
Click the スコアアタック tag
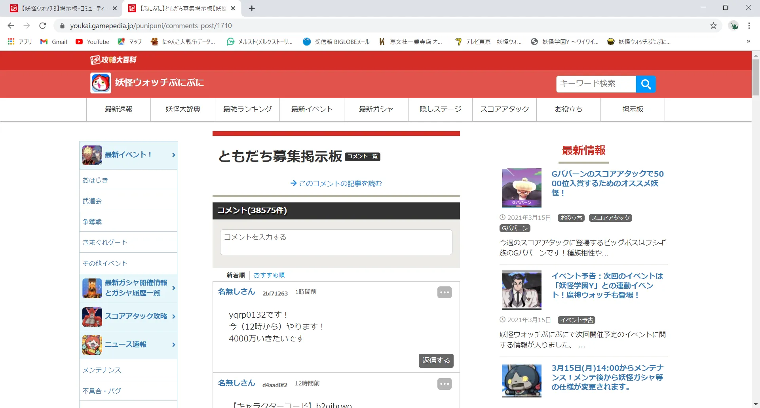[610, 218]
